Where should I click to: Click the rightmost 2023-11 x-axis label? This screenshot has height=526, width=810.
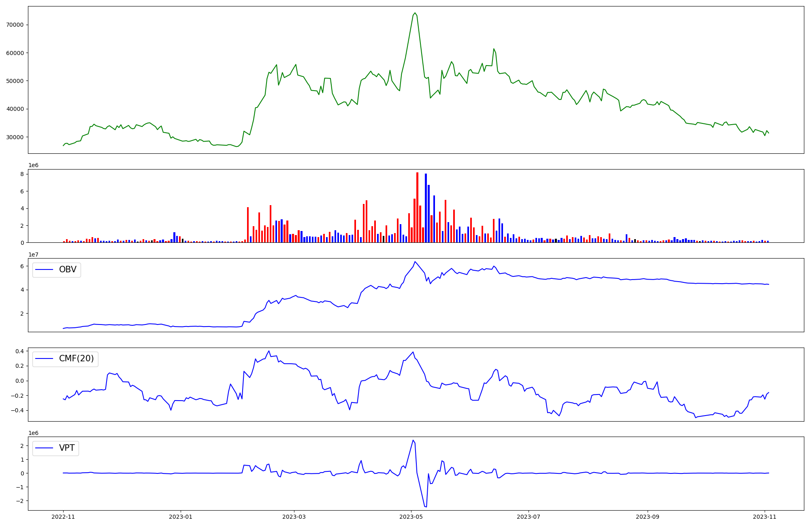point(764,517)
